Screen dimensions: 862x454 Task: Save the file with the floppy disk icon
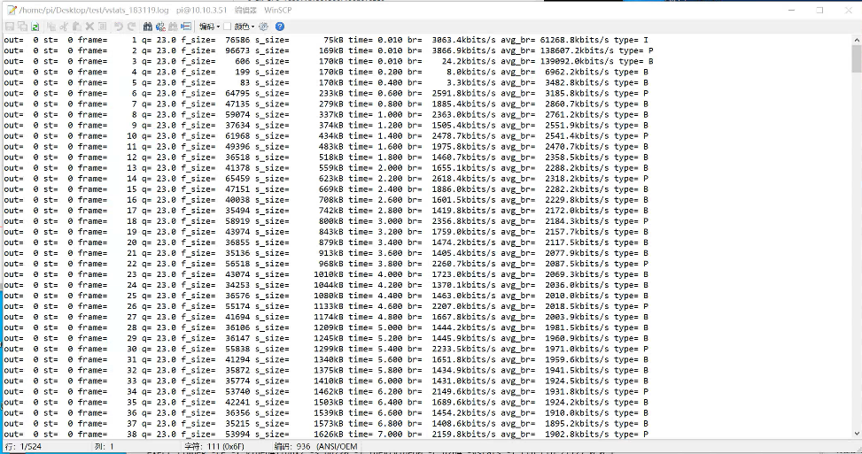coord(9,27)
